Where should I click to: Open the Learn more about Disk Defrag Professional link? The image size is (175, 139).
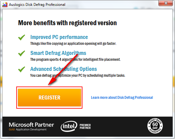(x=122, y=98)
